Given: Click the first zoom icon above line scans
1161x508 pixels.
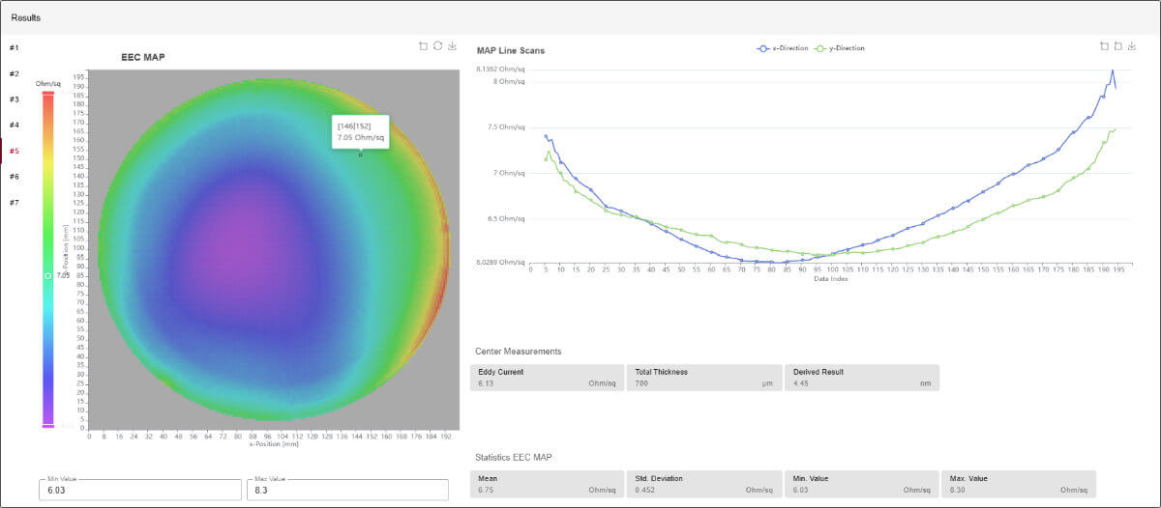Looking at the screenshot, I should (x=1103, y=45).
